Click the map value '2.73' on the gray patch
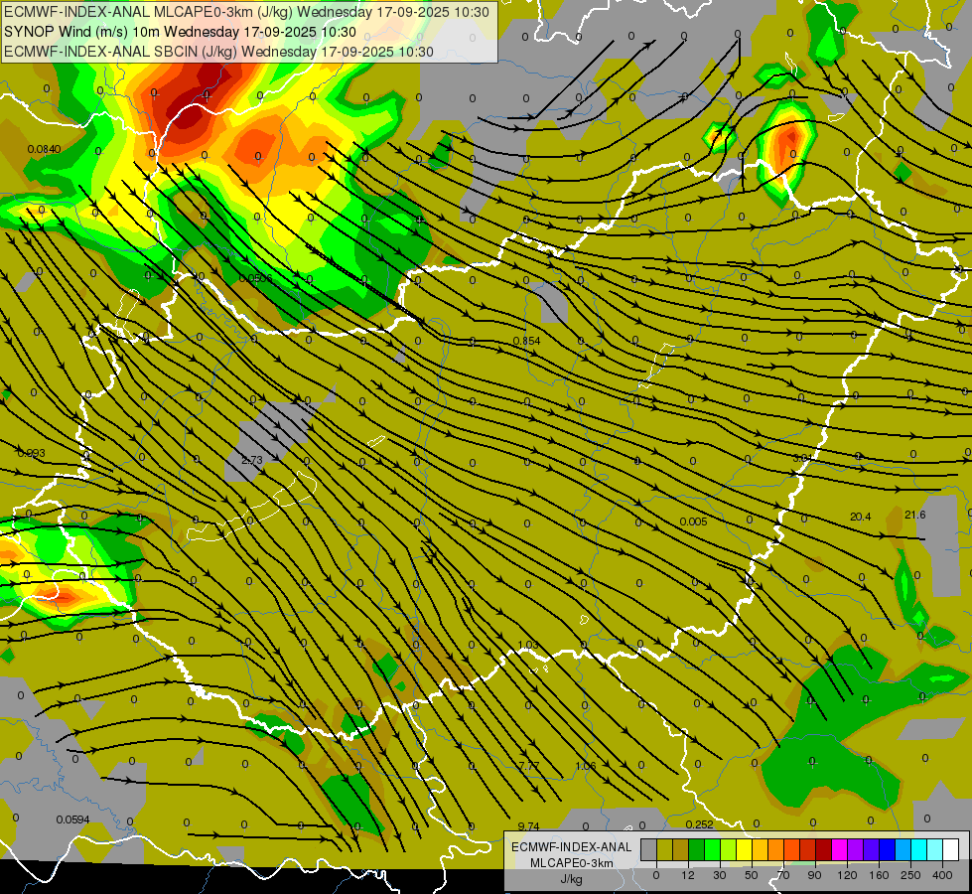 point(251,460)
